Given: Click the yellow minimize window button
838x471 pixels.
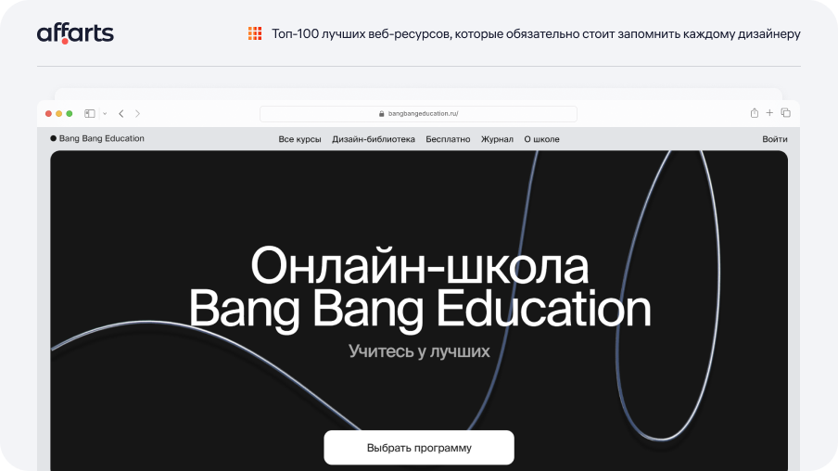Looking at the screenshot, I should point(58,113).
